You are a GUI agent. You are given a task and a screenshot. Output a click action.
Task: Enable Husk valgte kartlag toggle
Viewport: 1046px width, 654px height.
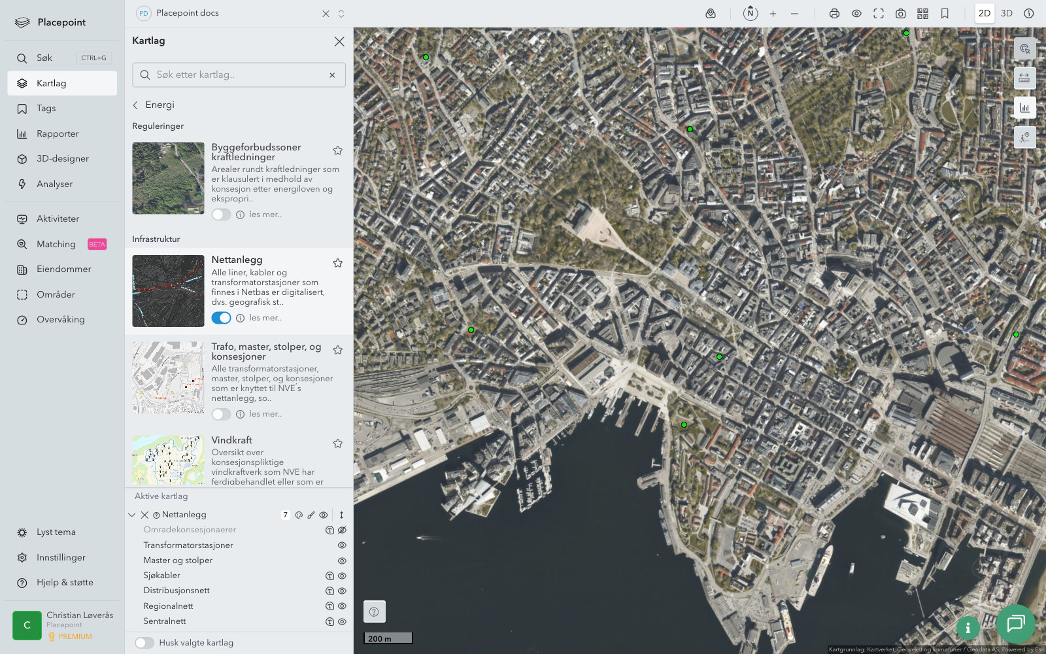144,643
